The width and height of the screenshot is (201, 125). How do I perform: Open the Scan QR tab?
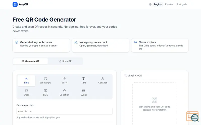click(65, 61)
